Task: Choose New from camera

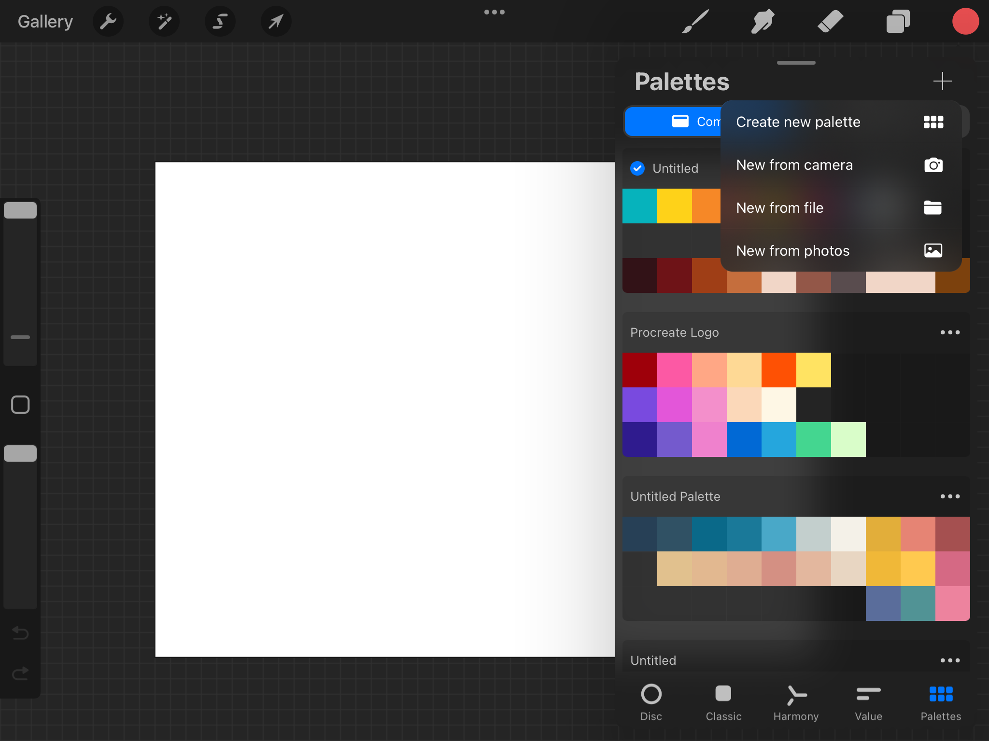Action: point(840,165)
